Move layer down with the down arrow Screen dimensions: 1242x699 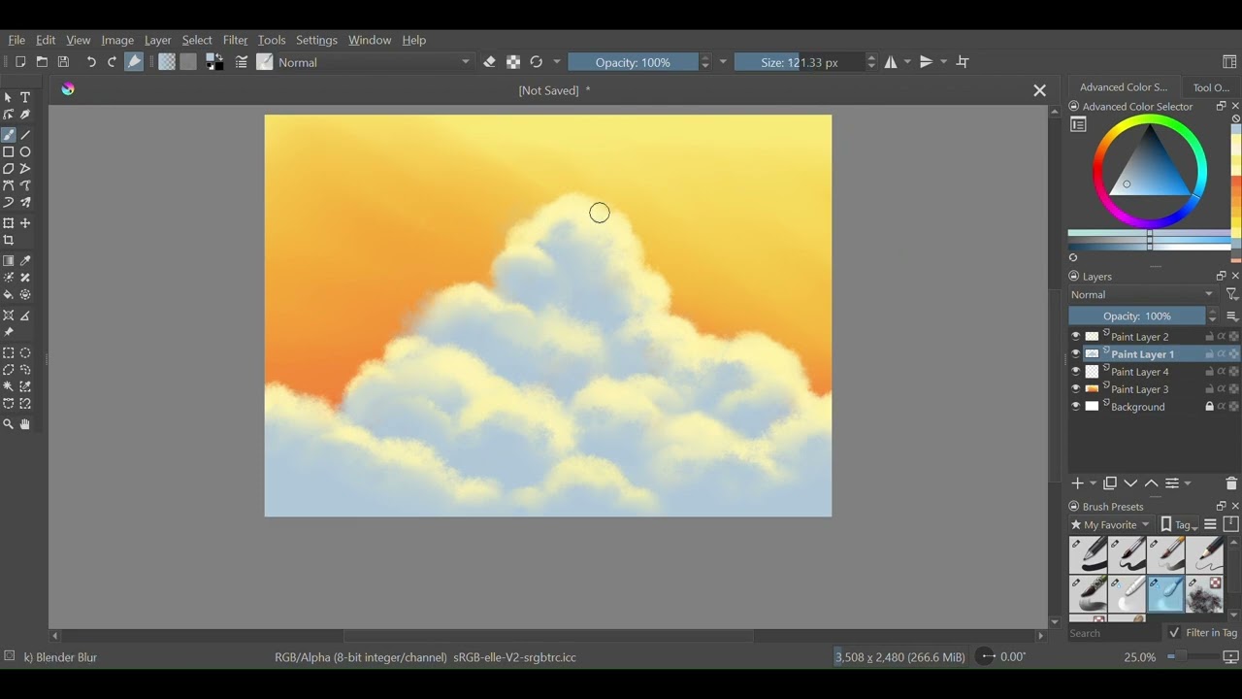pos(1130,483)
